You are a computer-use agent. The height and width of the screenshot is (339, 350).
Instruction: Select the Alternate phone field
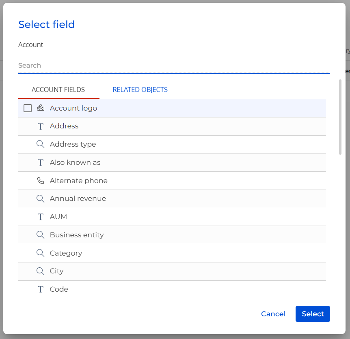click(x=172, y=181)
